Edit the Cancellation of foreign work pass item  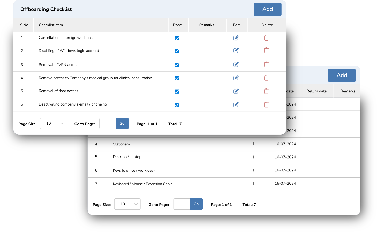click(236, 38)
